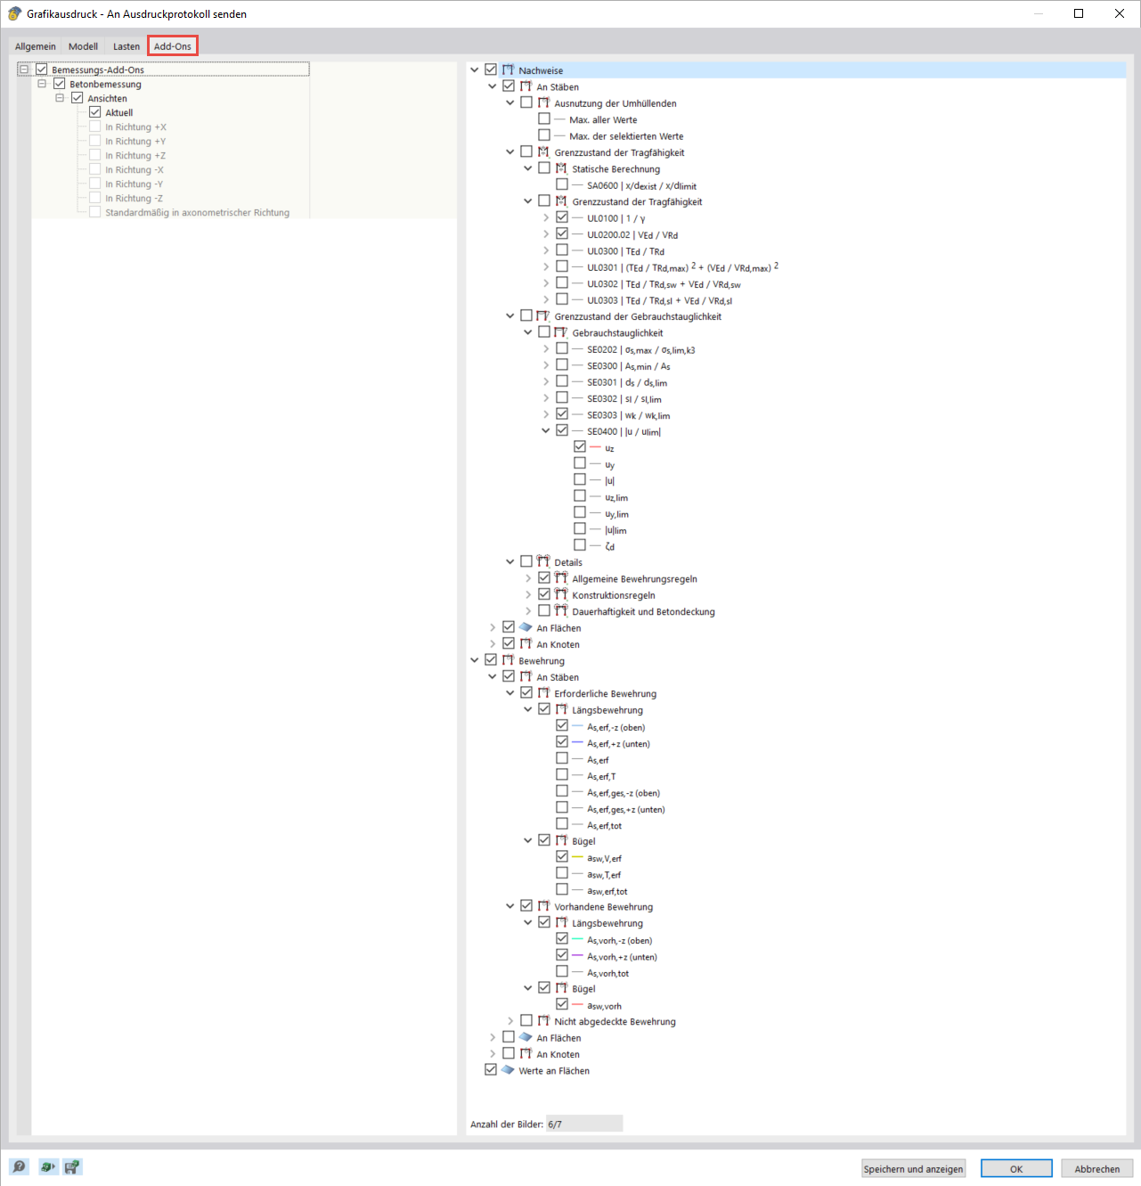Image resolution: width=1141 pixels, height=1186 pixels.
Task: Expand the SE0303 | wk / wk,lim node
Action: pyautogui.click(x=546, y=413)
